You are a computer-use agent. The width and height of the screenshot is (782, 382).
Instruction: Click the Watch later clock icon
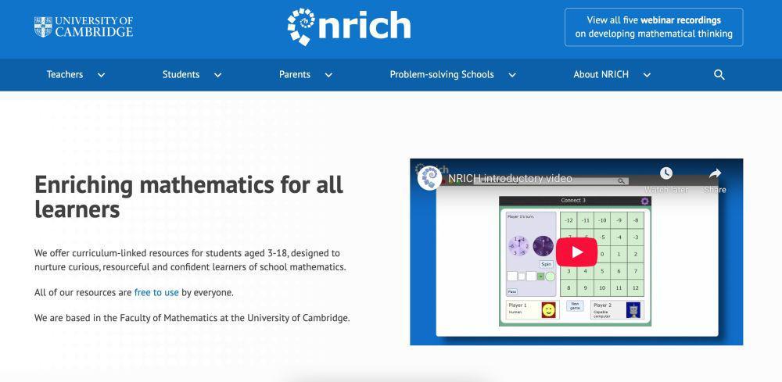coord(665,173)
